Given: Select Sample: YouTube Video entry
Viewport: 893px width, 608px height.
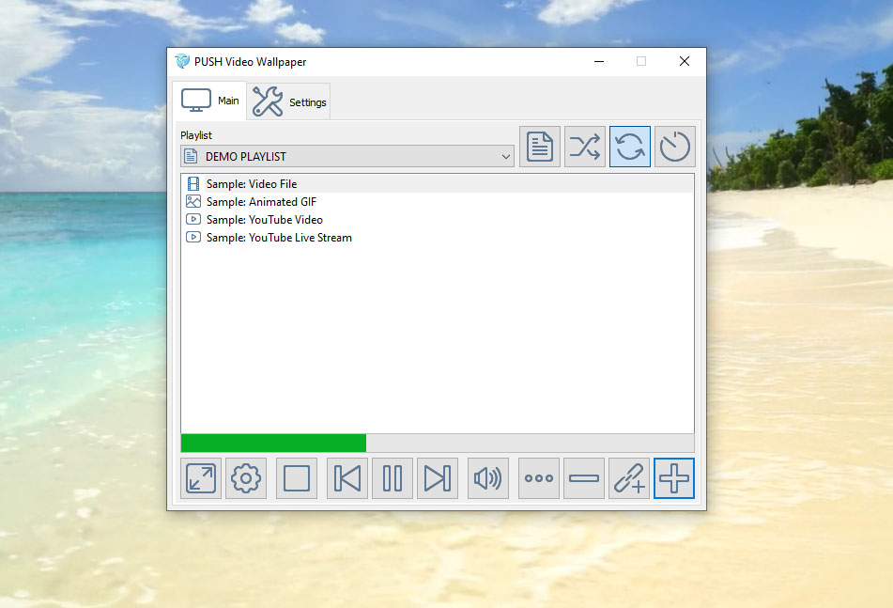Looking at the screenshot, I should point(264,220).
